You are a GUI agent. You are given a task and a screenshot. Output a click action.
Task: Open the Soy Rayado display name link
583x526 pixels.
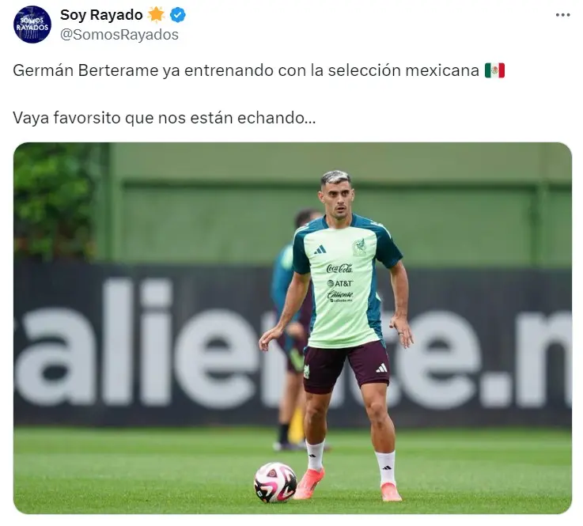101,15
